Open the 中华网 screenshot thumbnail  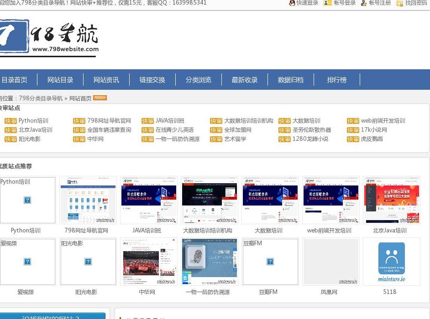pyautogui.click(x=149, y=262)
